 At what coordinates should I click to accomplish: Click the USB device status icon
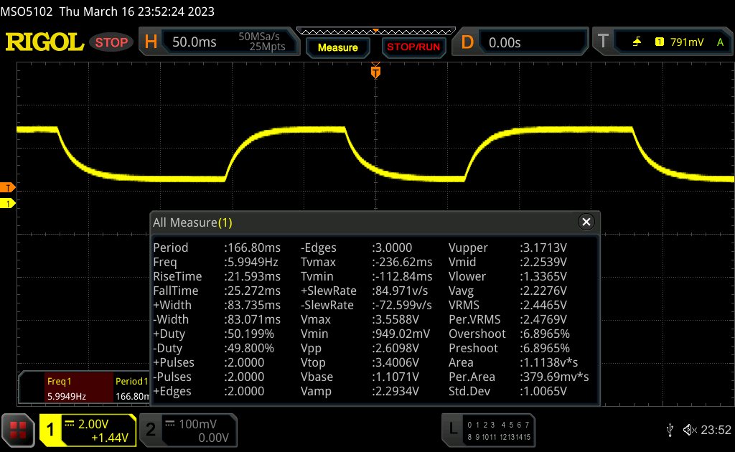coord(670,430)
